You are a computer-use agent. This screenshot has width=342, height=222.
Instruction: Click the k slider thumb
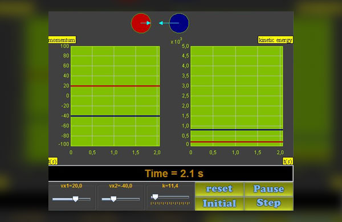pos(155,197)
